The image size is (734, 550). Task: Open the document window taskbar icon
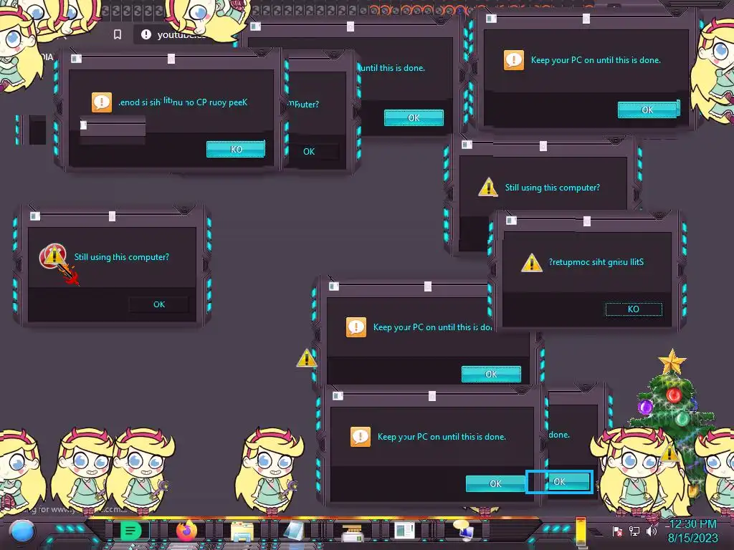[x=404, y=531]
